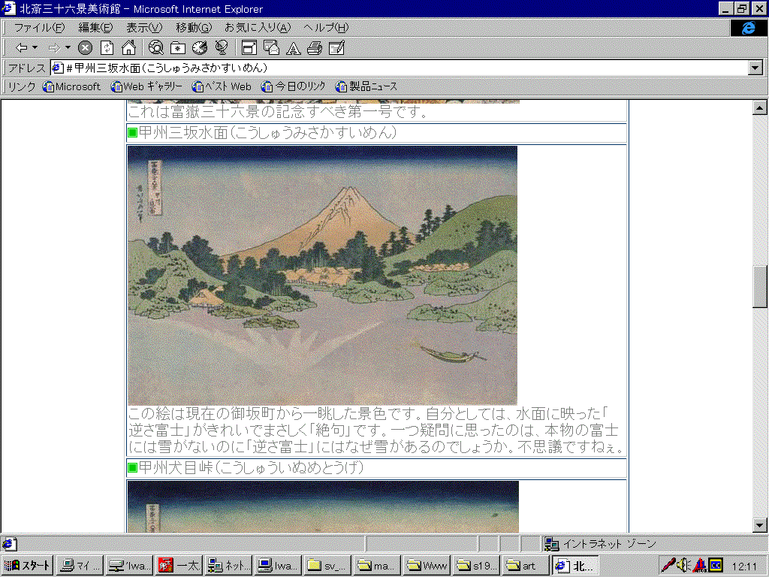Click the IE icon in the status bar
This screenshot has height=577, width=769.
coord(9,544)
